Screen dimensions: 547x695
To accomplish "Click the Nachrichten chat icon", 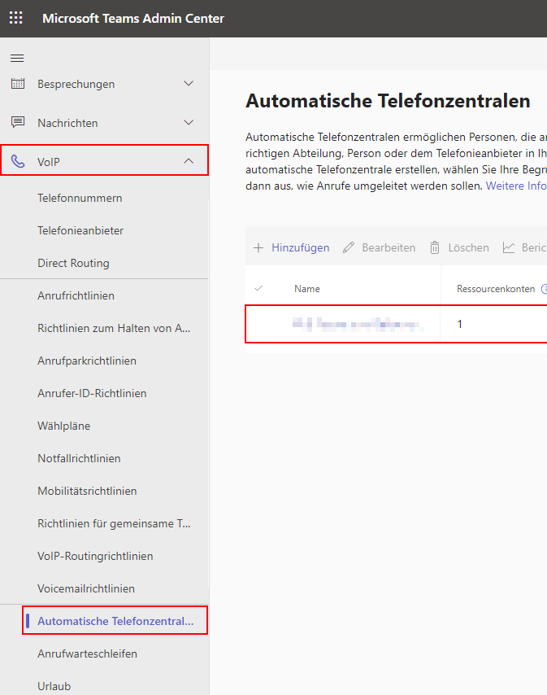I will pyautogui.click(x=18, y=122).
